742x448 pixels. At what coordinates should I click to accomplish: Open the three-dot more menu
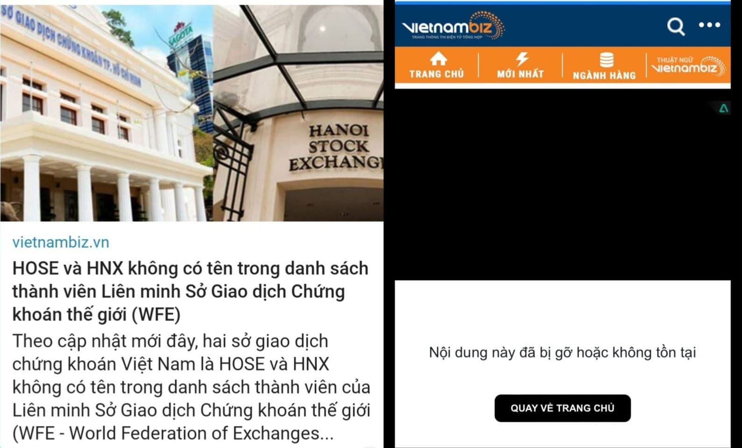[709, 25]
